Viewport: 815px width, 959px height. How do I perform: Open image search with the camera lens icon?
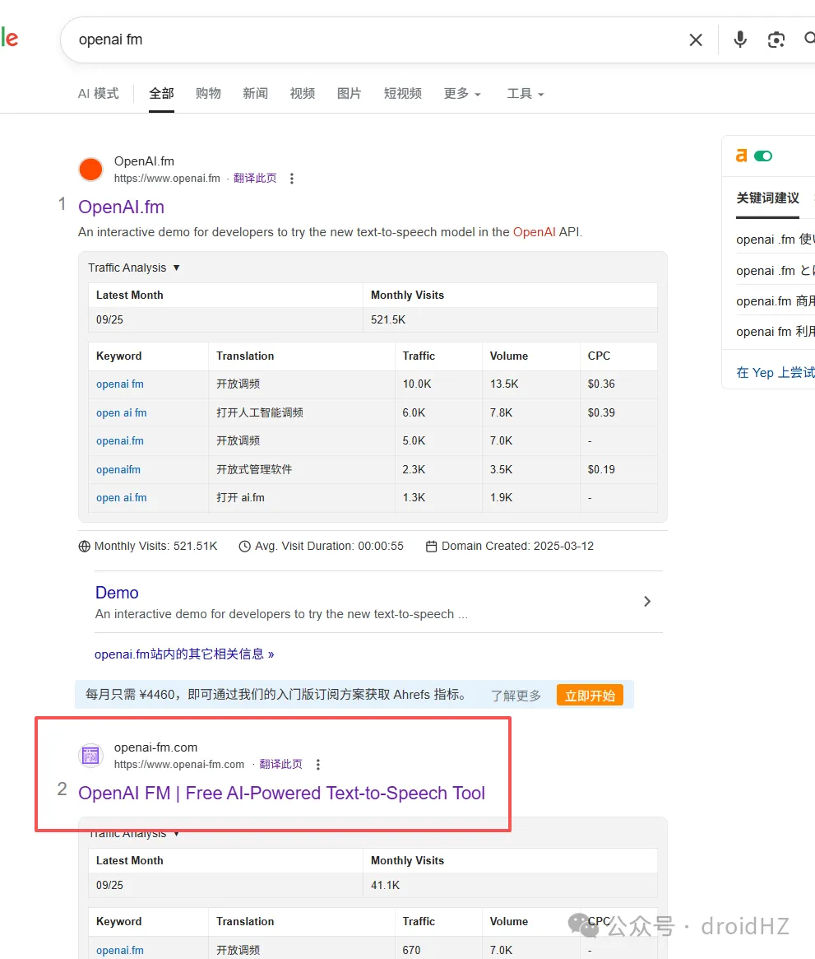tap(776, 40)
